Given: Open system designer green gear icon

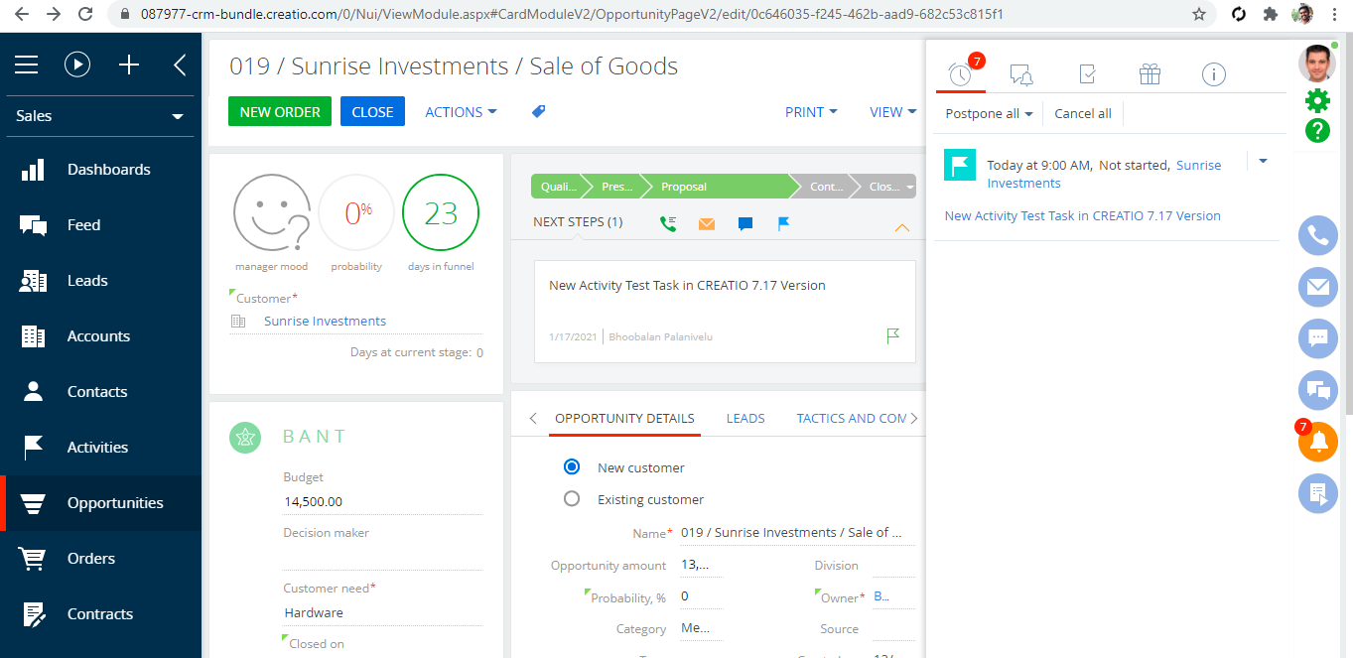Looking at the screenshot, I should (1317, 100).
